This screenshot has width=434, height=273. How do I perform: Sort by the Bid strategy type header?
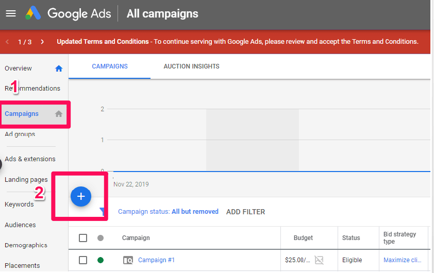click(399, 238)
